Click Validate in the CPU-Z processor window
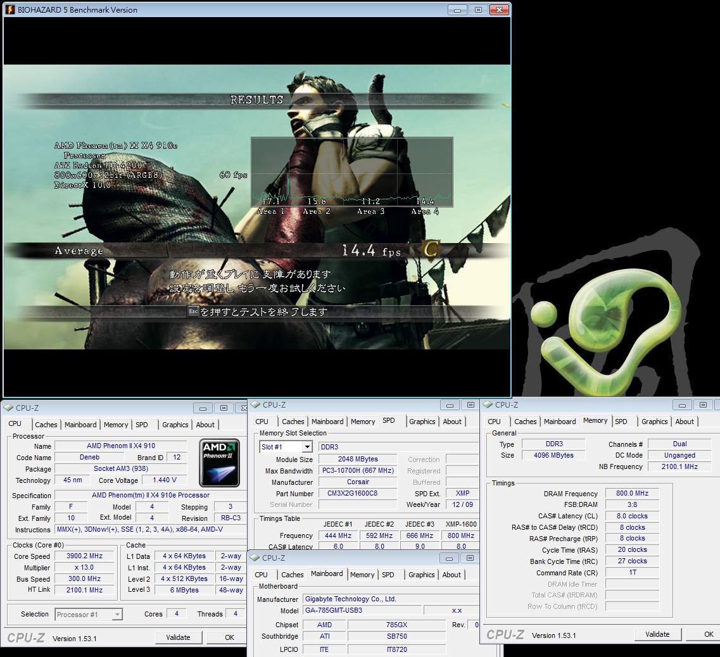This screenshot has height=657, width=720. [x=178, y=637]
